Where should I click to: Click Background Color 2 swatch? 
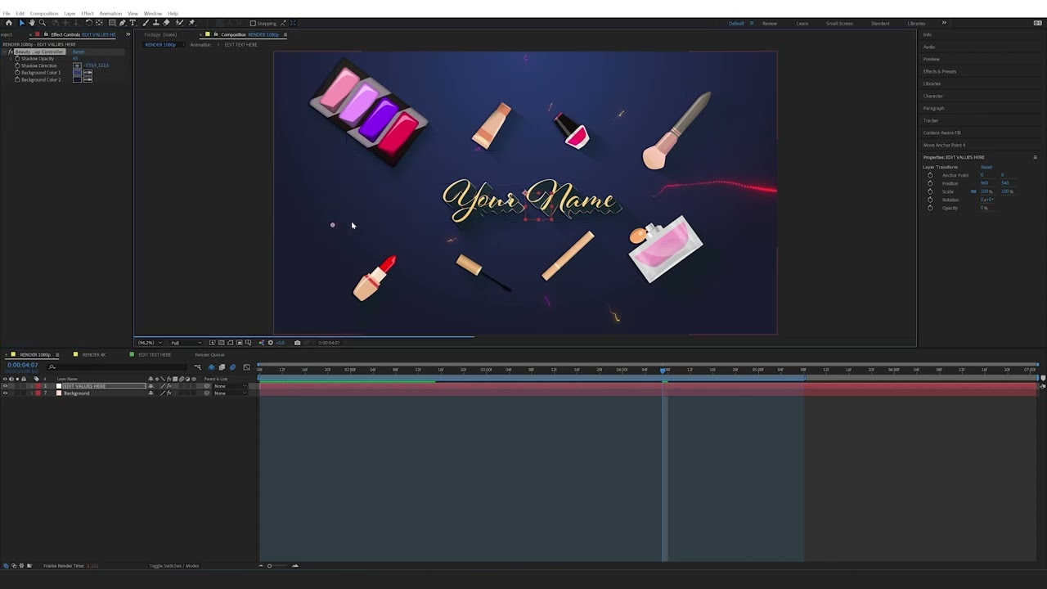tap(77, 79)
